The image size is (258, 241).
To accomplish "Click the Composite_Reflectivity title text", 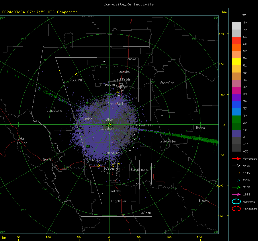I will click(129, 4).
